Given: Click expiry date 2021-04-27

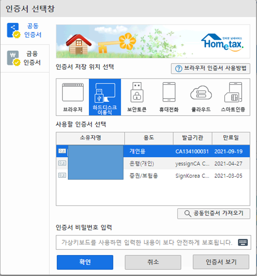Looking at the screenshot, I should [x=229, y=164].
